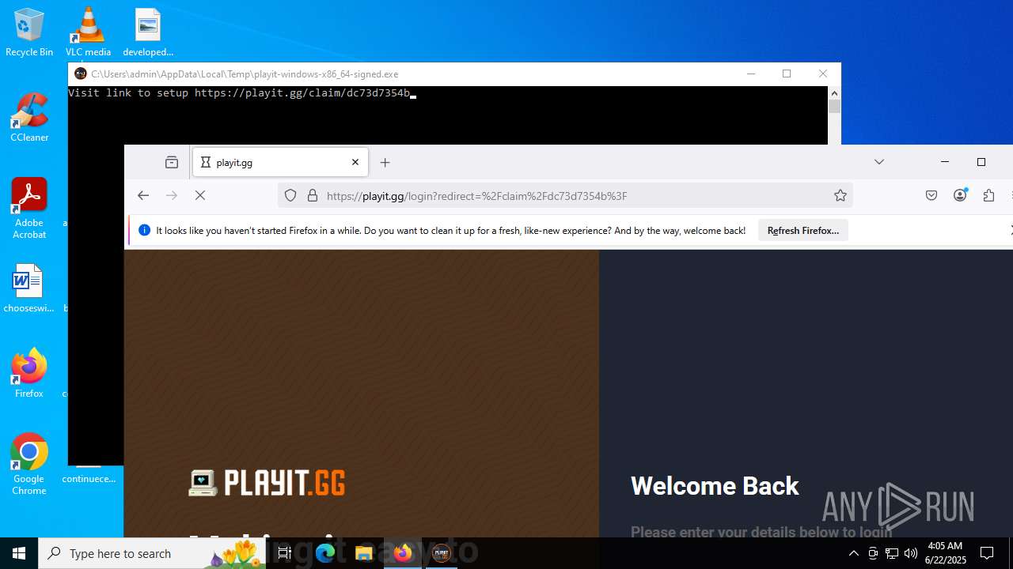Click Firefox back navigation arrow
Image resolution: width=1013 pixels, height=569 pixels.
143,195
